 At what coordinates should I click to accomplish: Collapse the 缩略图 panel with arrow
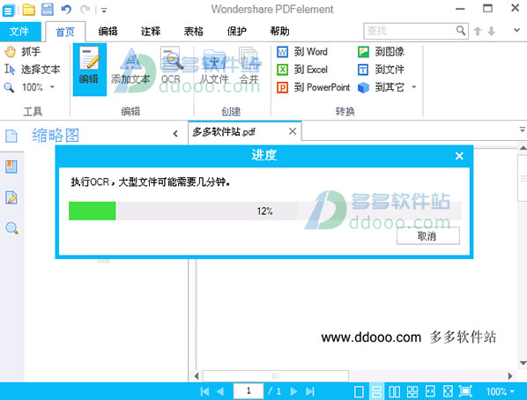point(175,134)
